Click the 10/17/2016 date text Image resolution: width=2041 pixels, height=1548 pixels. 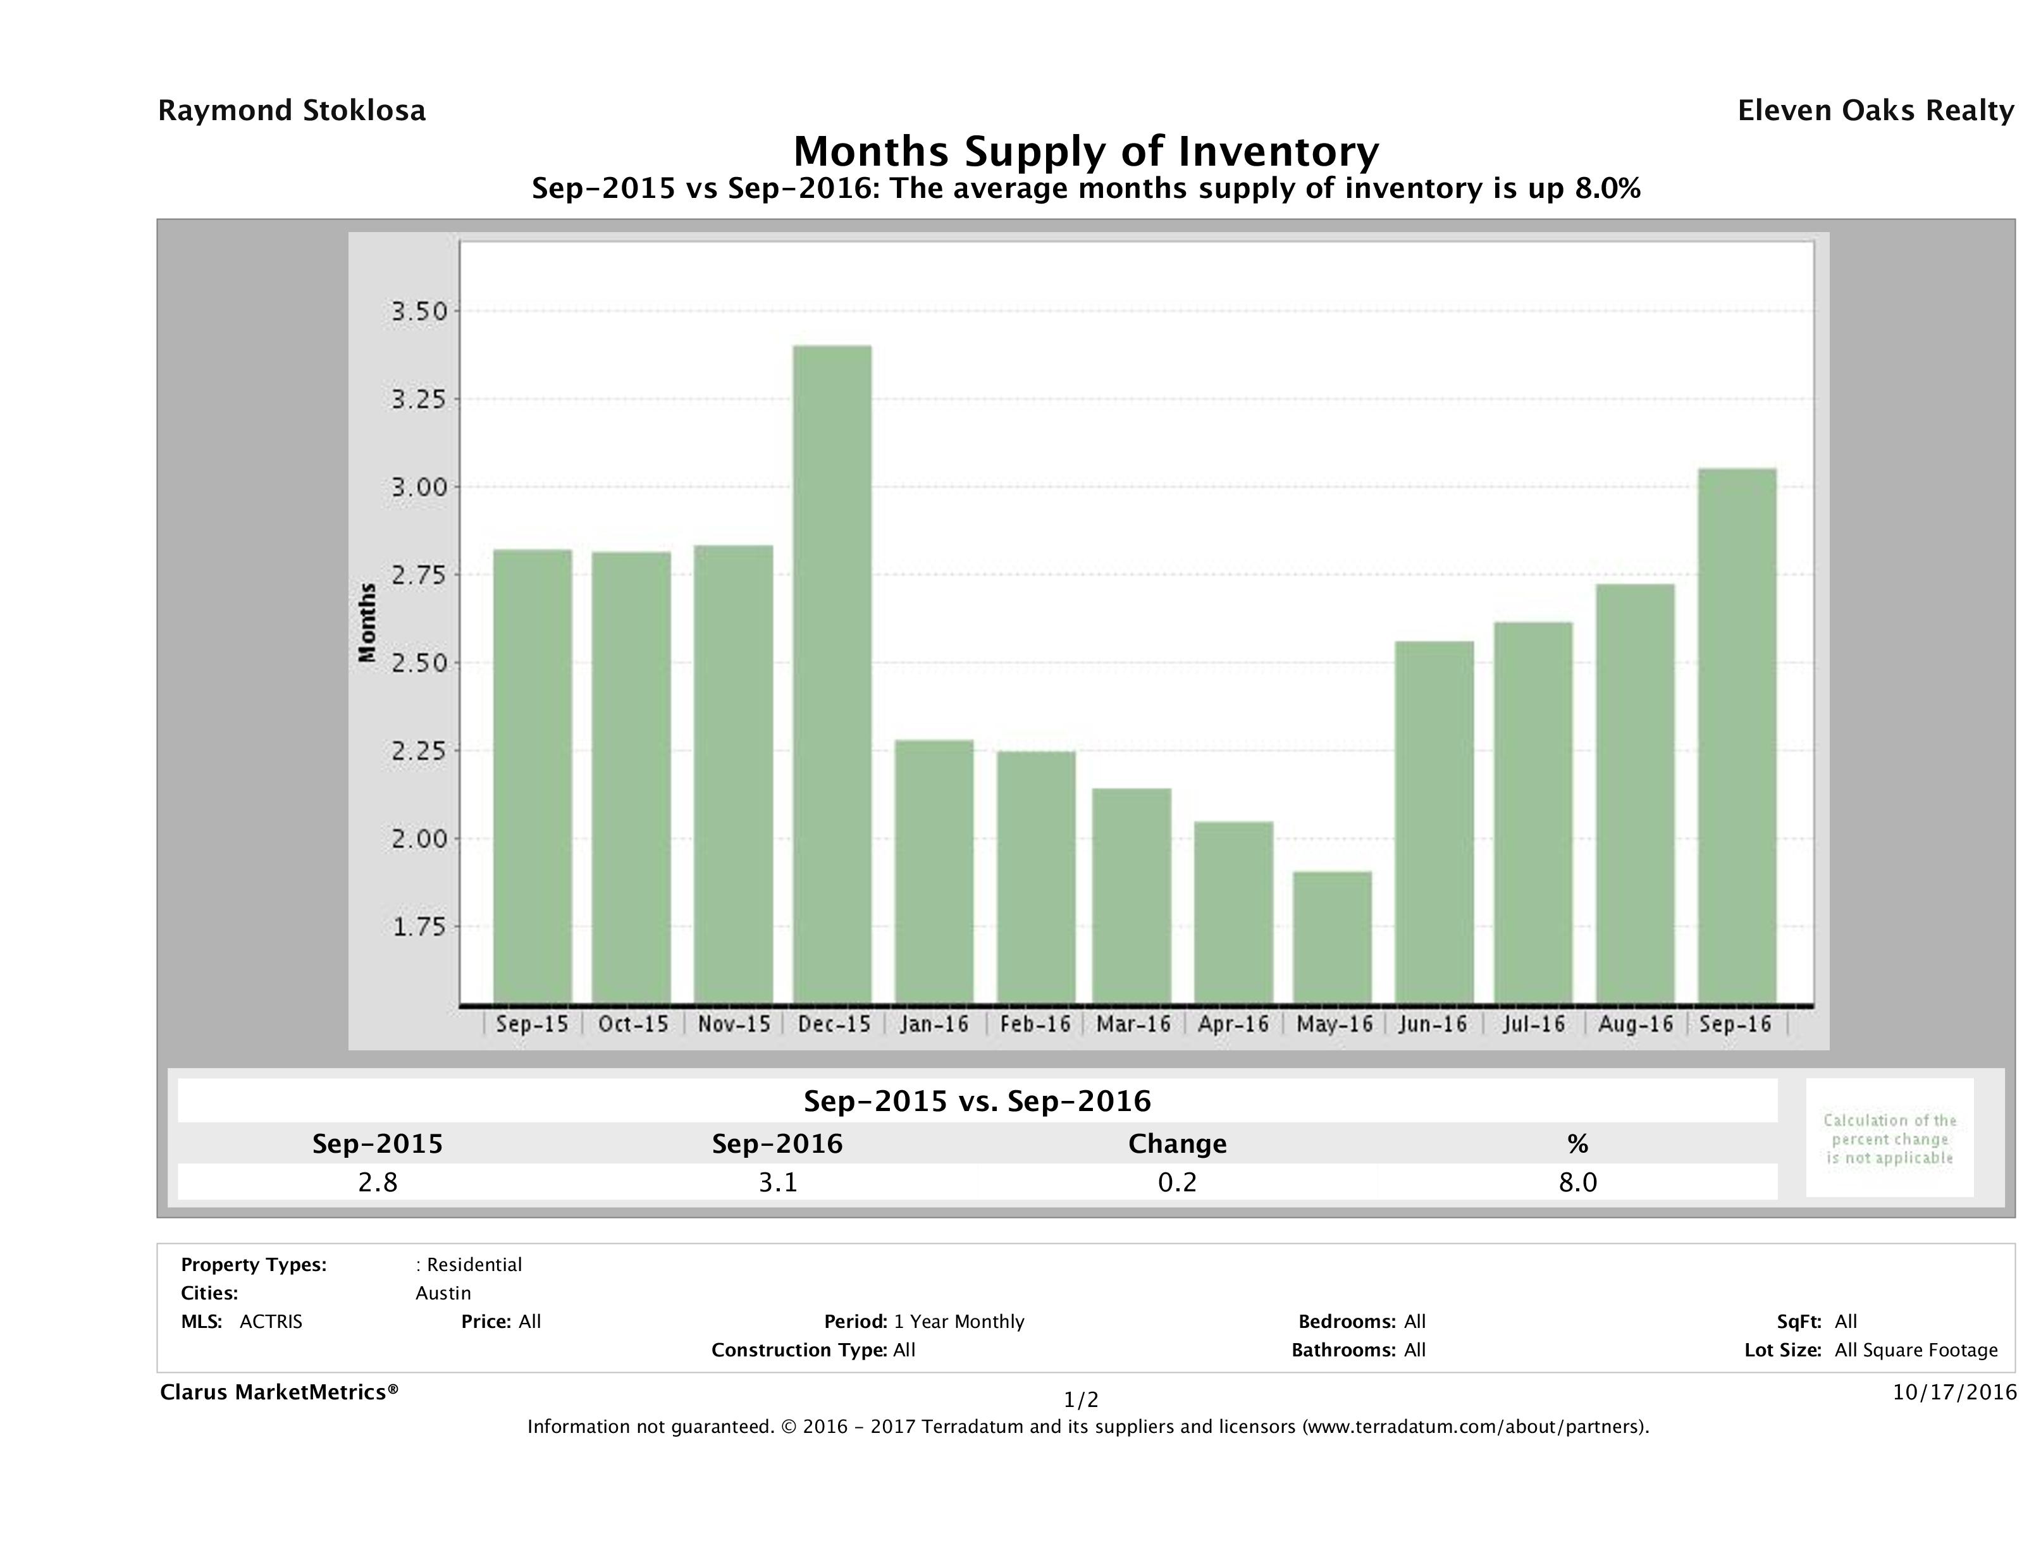point(1954,1391)
